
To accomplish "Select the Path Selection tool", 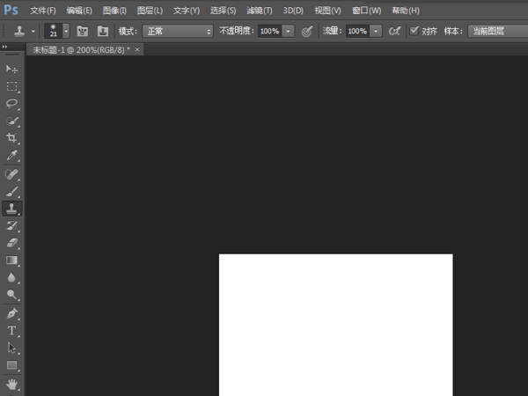I will pos(11,348).
